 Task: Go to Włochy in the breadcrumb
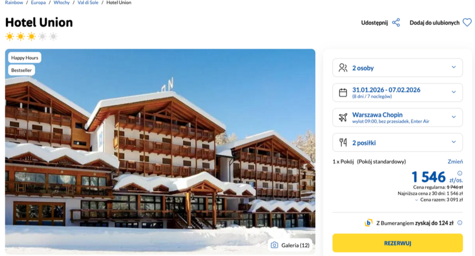coord(61,3)
